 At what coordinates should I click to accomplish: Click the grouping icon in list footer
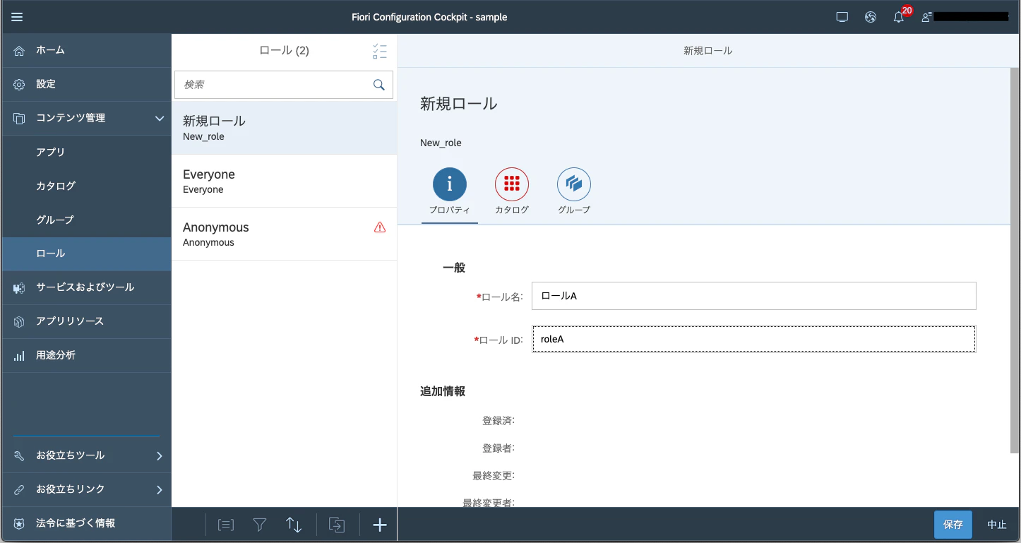[x=226, y=525]
